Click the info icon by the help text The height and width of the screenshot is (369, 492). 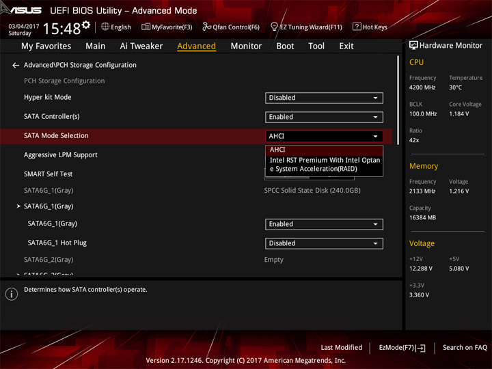click(12, 294)
